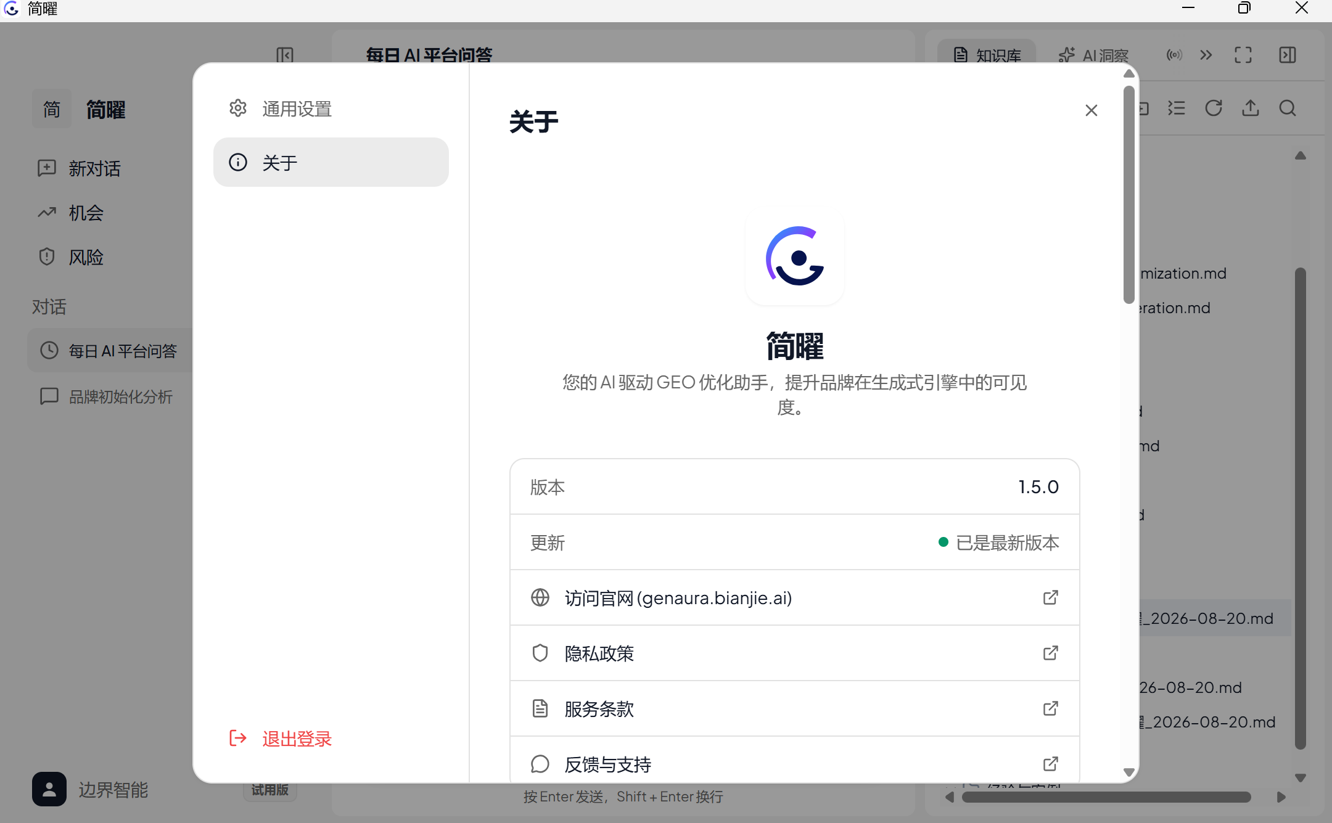1332x823 pixels.
Task: Toggle fullscreen with the corner-brackets icon
Action: 1243,55
